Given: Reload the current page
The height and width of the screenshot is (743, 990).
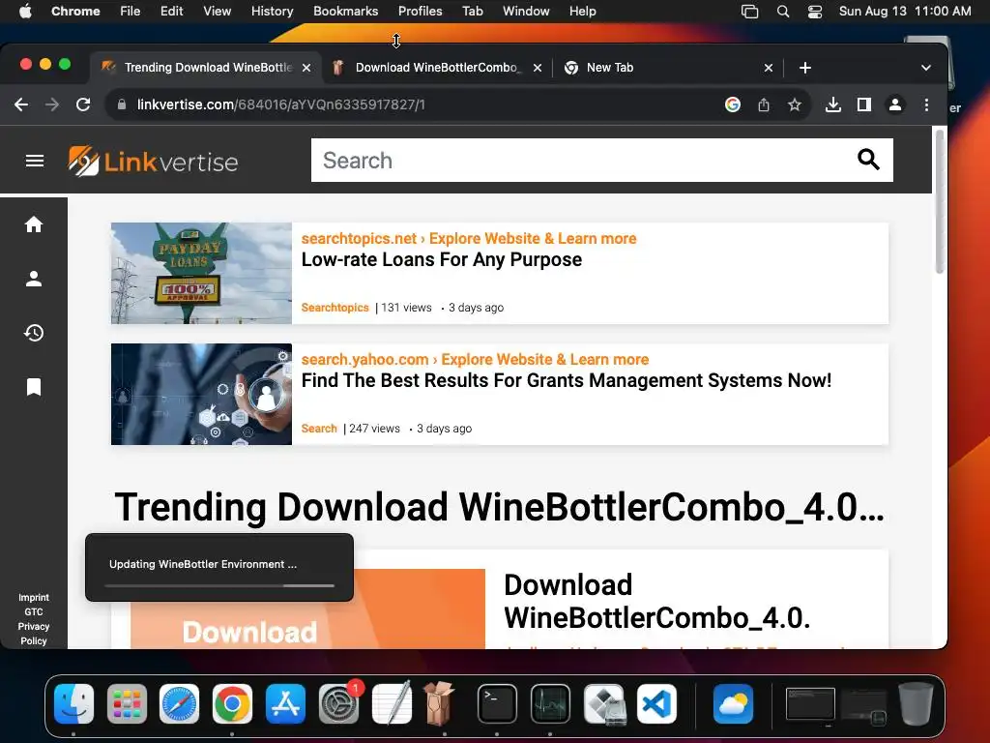Looking at the screenshot, I should [x=83, y=104].
